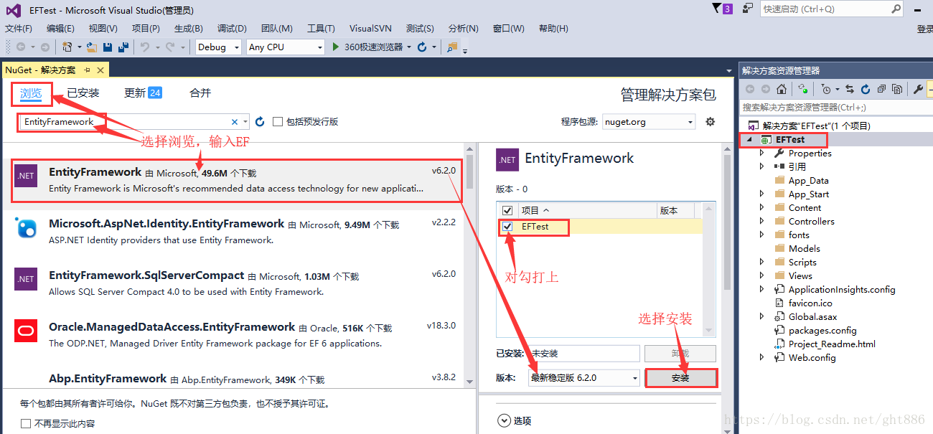Check the do-not-show-again checkbox
The height and width of the screenshot is (434, 933).
point(26,423)
